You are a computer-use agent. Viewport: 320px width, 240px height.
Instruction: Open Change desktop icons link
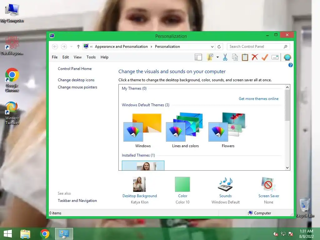pos(76,80)
